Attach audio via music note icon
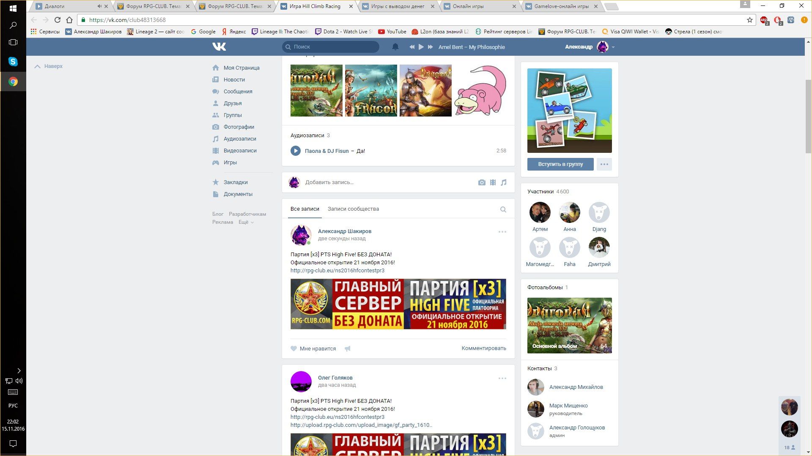Image resolution: width=812 pixels, height=456 pixels. pos(503,182)
